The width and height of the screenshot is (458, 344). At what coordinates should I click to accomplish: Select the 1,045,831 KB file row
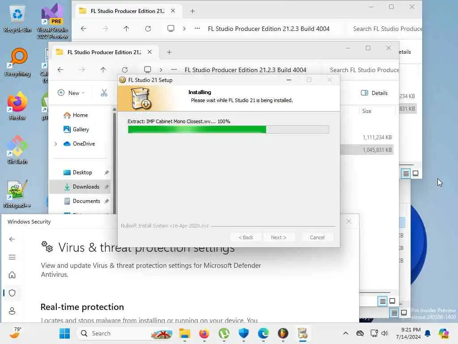click(x=367, y=150)
